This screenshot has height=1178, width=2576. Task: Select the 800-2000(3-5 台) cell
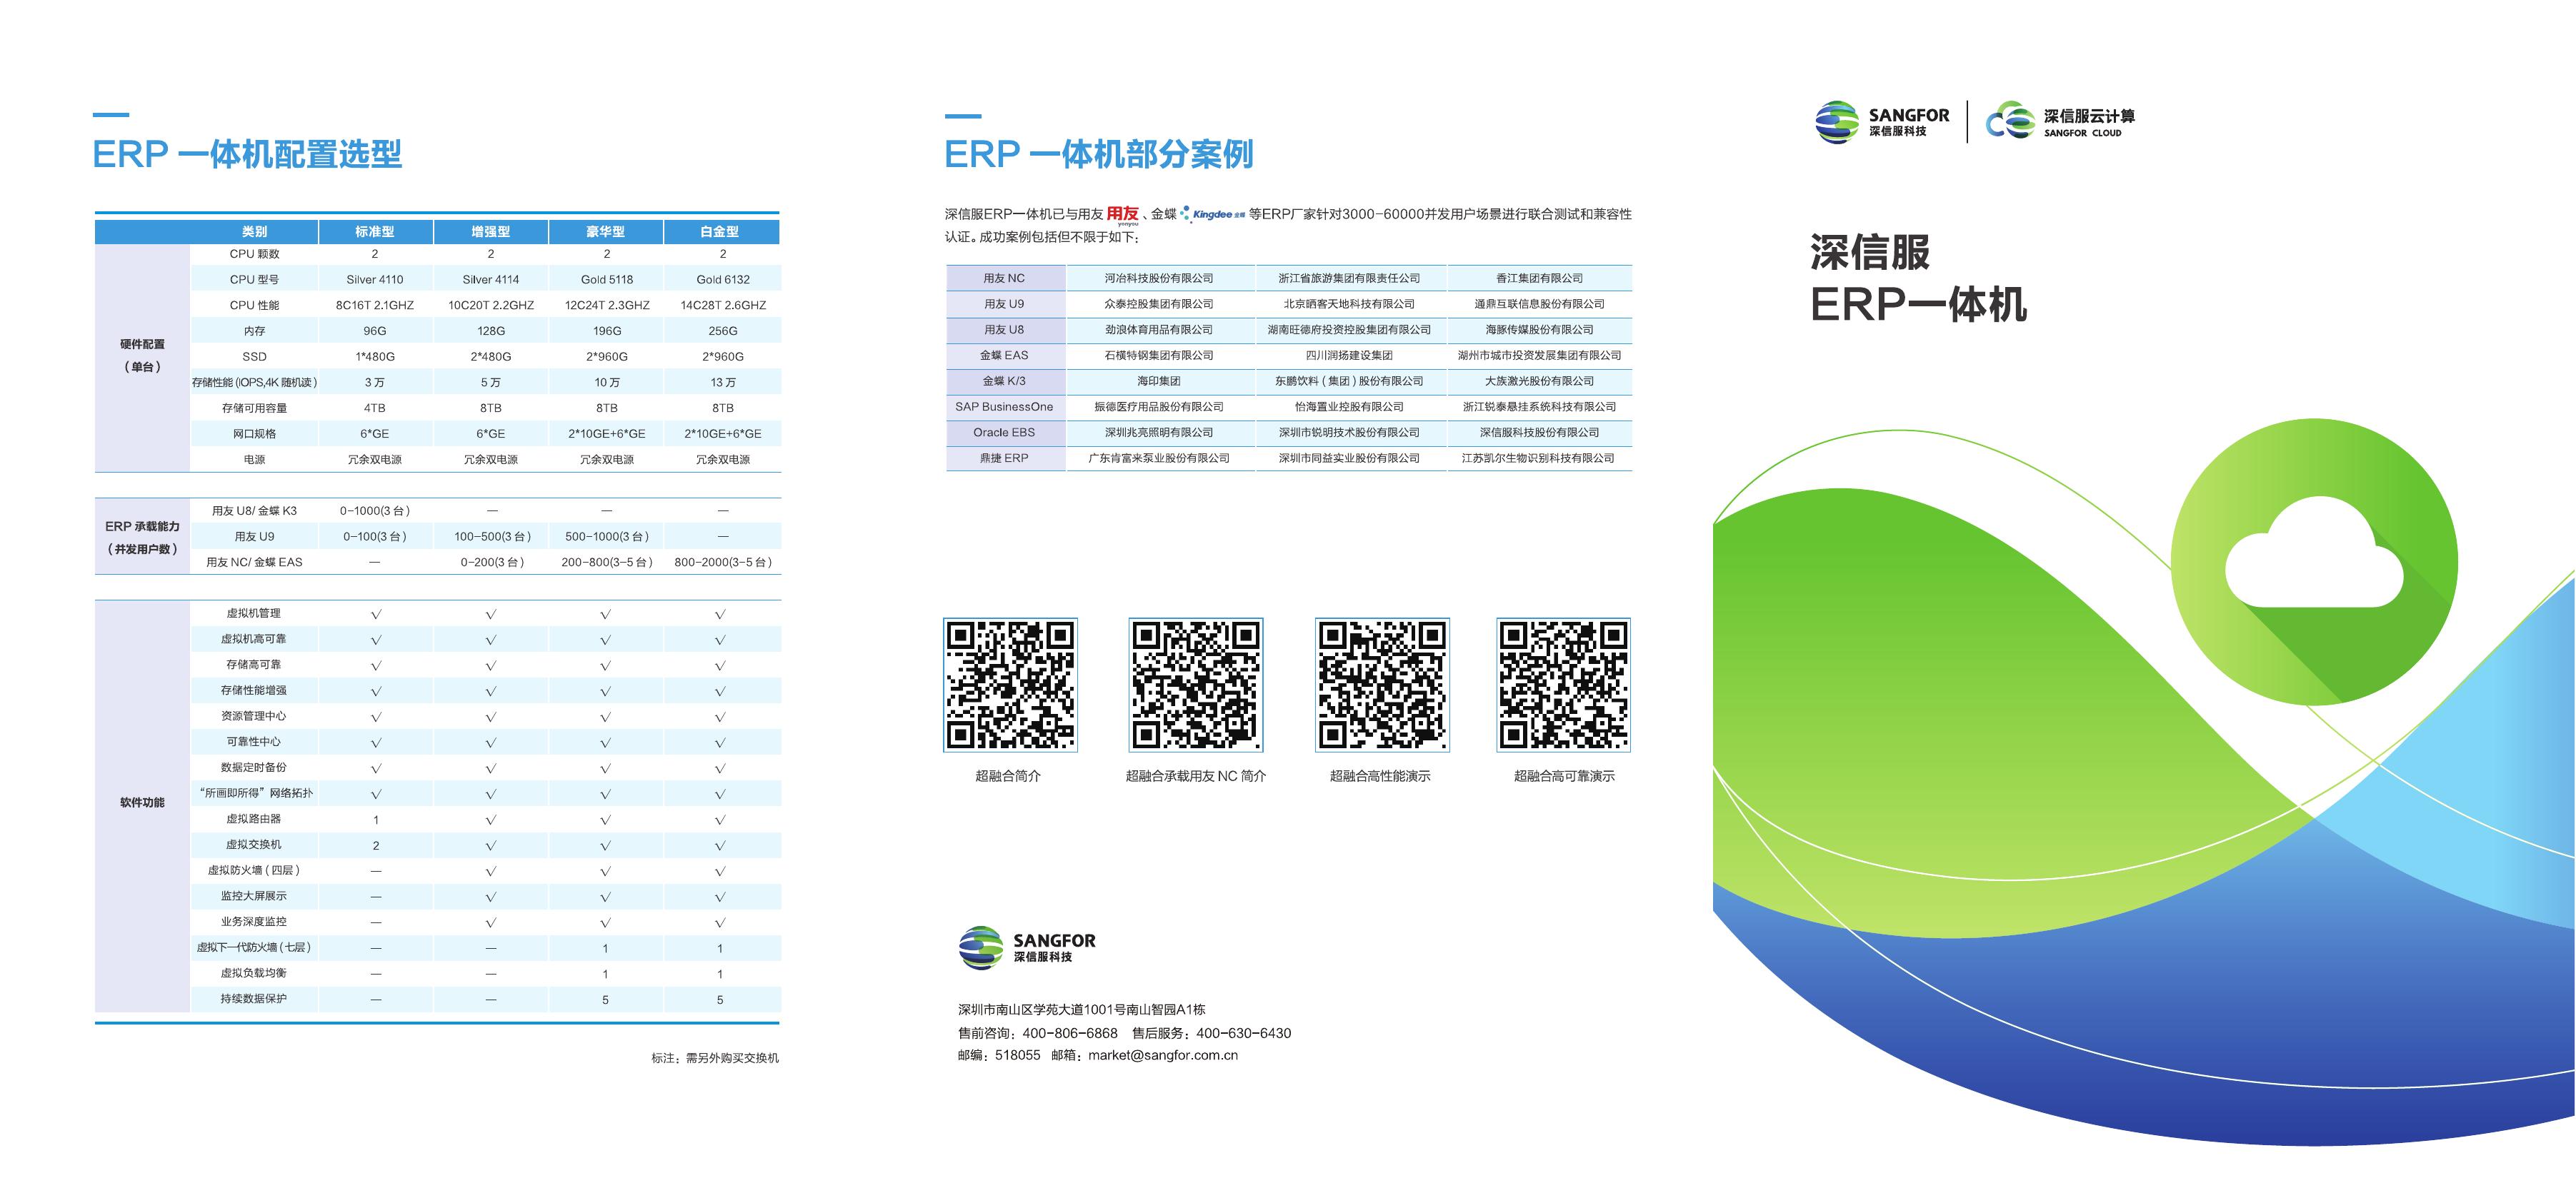pyautogui.click(x=723, y=563)
